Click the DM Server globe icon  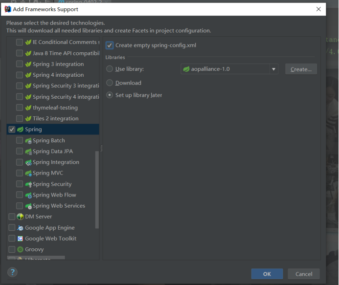pos(20,217)
